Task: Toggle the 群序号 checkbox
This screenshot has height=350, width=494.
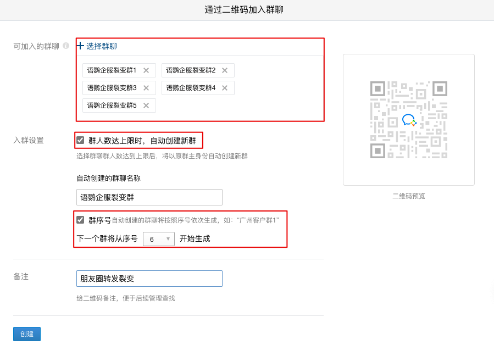Action: [x=80, y=220]
